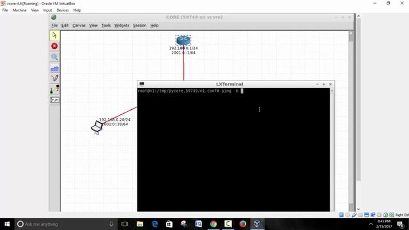Click the run command tool

[x=54, y=100]
